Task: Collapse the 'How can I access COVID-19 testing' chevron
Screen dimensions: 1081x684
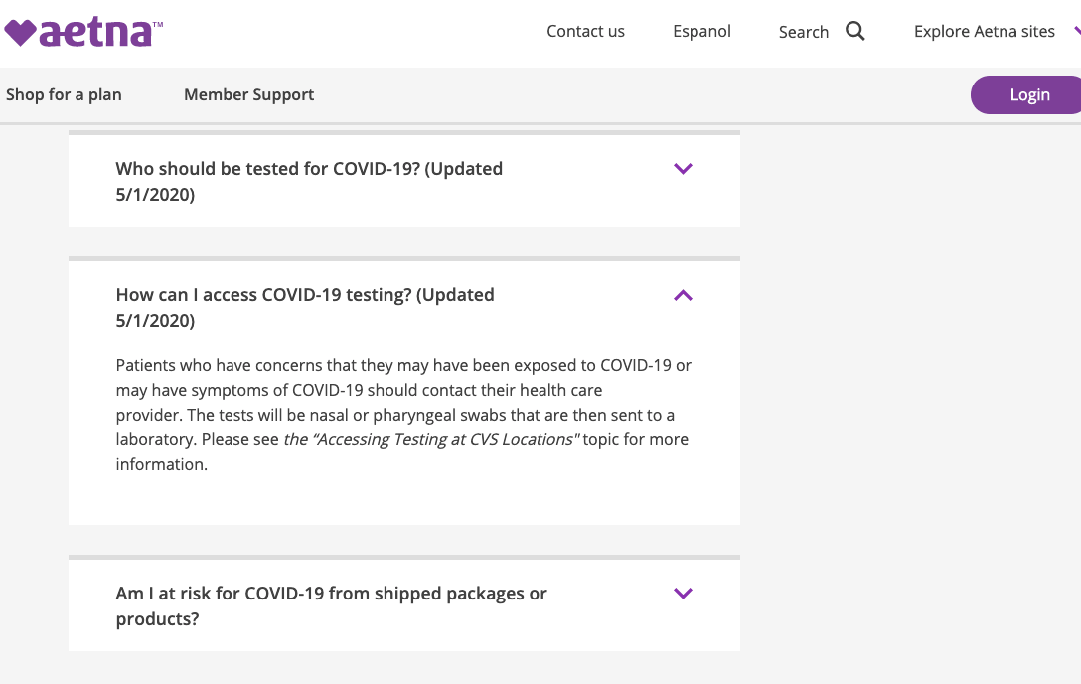Action: pos(683,295)
